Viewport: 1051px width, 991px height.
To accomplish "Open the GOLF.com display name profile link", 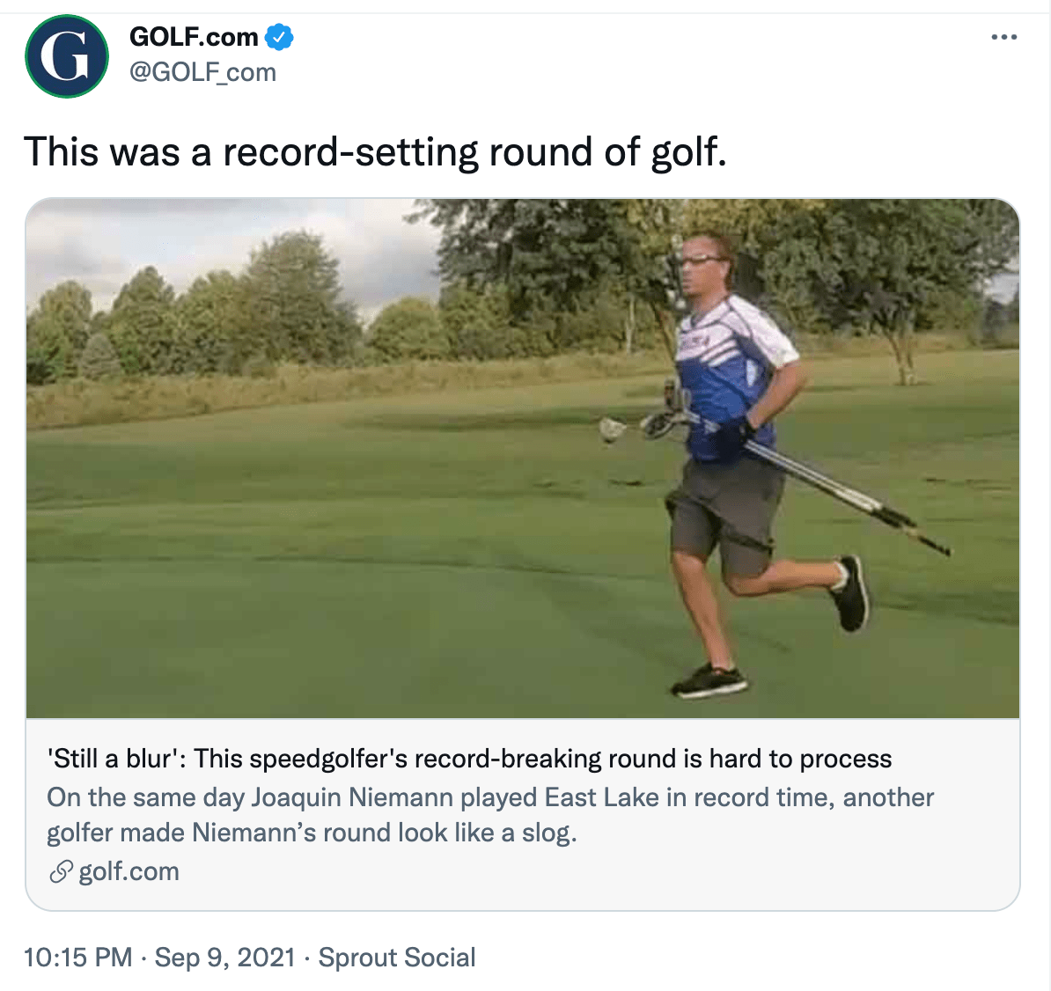I will pos(194,37).
